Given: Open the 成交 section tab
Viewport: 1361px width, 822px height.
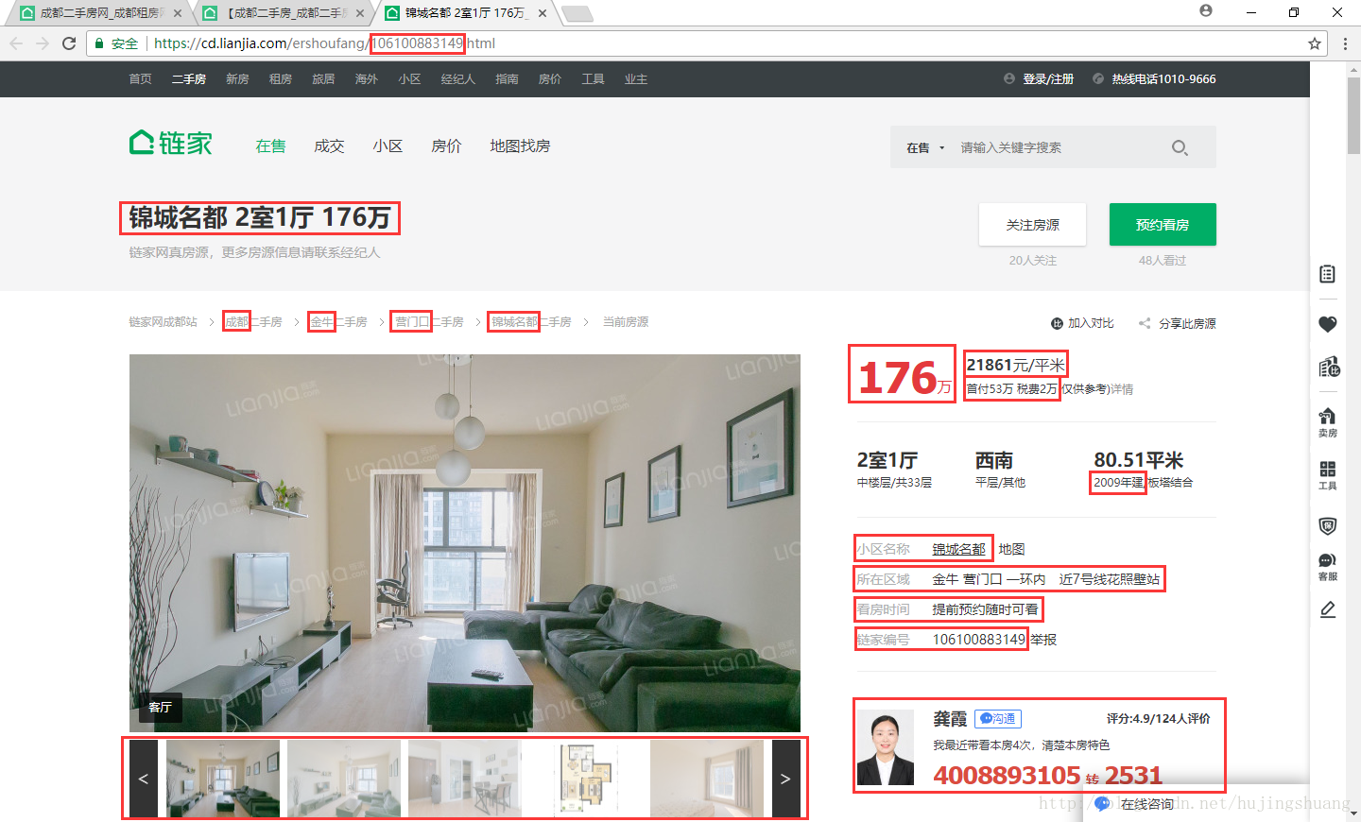Looking at the screenshot, I should point(329,146).
